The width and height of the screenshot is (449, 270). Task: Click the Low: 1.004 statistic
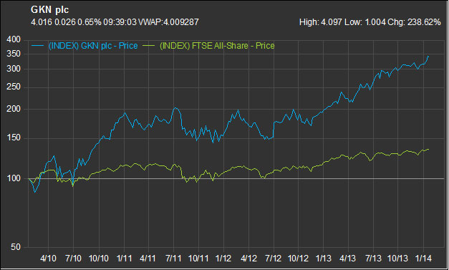364,22
